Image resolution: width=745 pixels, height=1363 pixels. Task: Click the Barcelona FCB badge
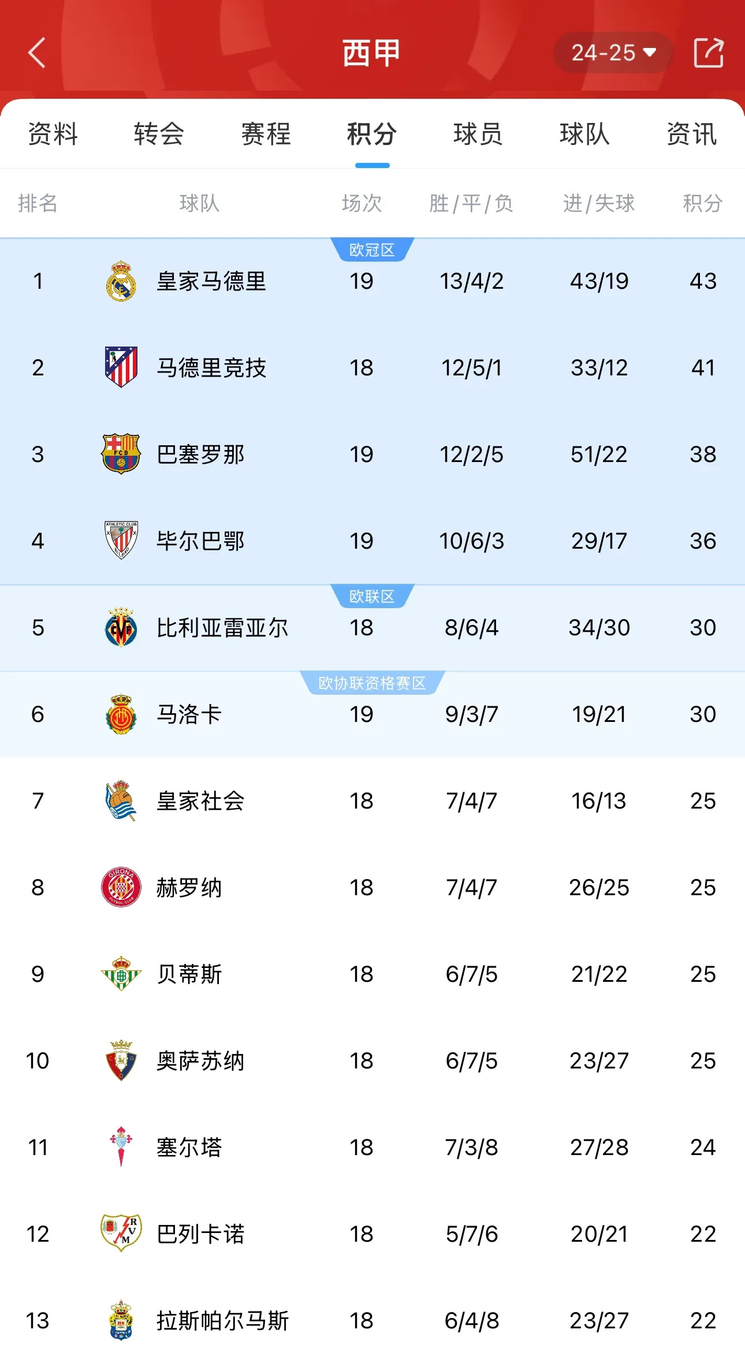[121, 455]
